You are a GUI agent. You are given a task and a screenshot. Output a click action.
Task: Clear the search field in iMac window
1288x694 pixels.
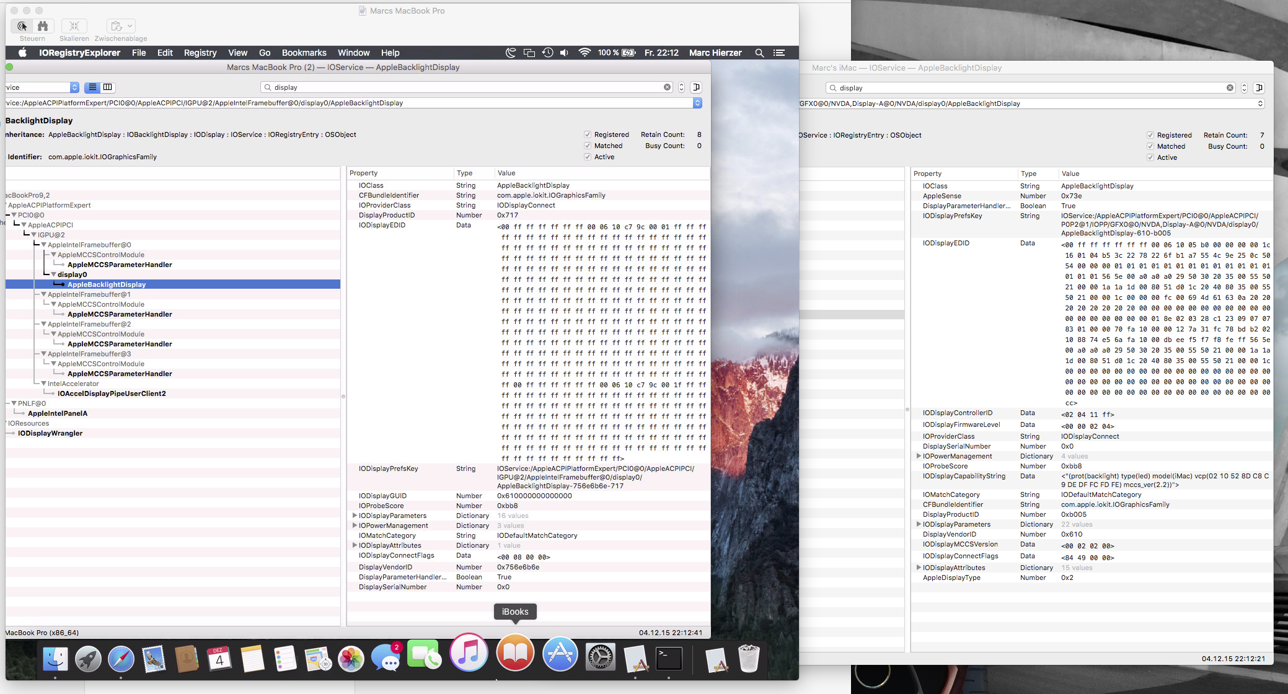click(1230, 88)
